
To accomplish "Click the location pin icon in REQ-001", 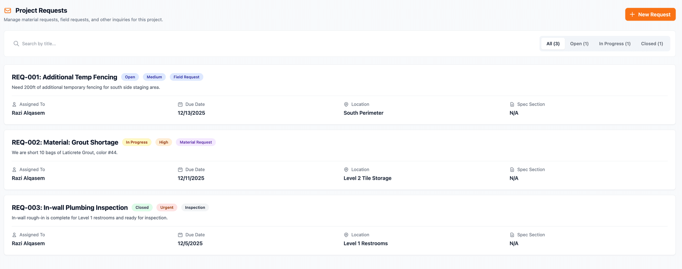I will [x=346, y=104].
